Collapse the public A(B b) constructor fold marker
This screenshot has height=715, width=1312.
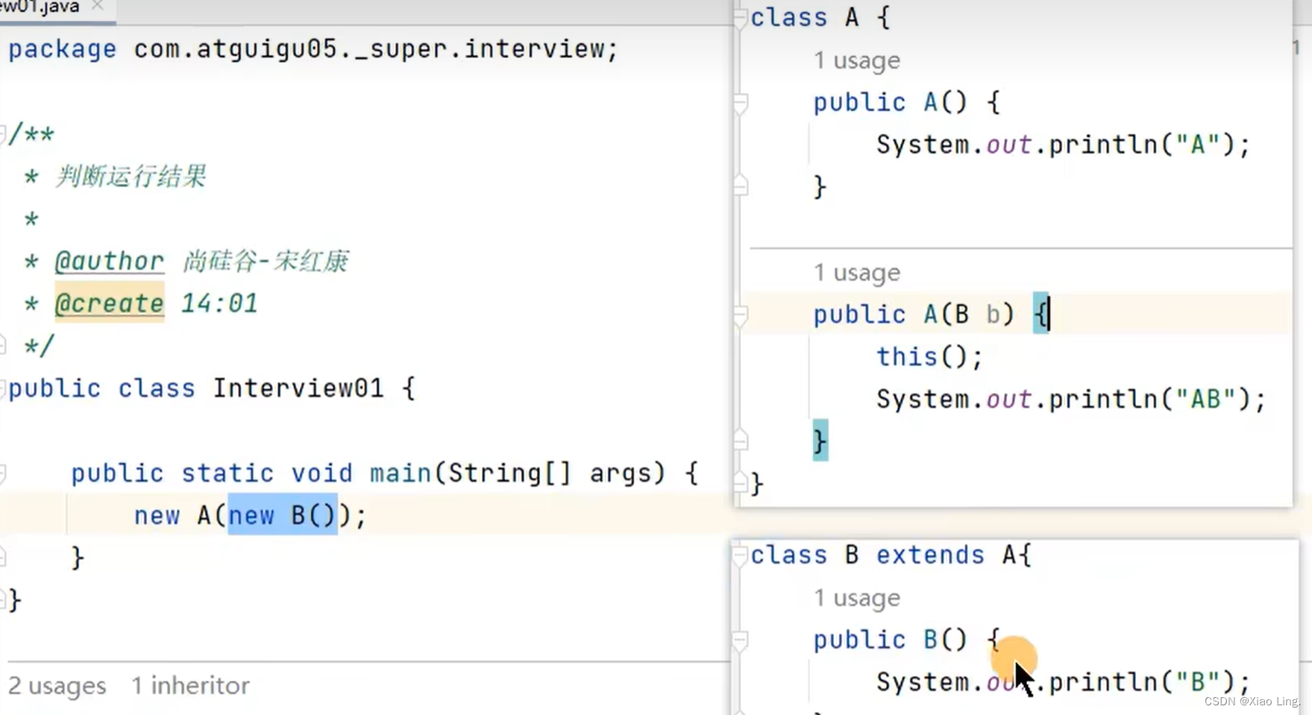[740, 315]
